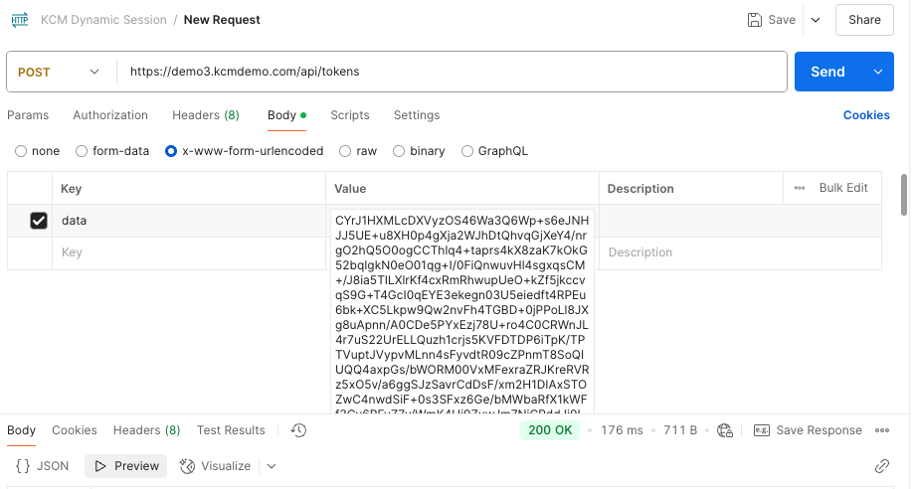Expand the Save options chevron
This screenshot has width=913, height=489.
(816, 20)
